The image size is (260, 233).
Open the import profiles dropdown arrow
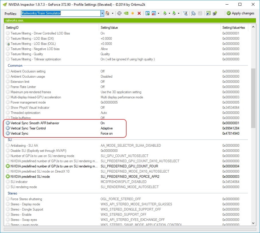[x=178, y=13]
